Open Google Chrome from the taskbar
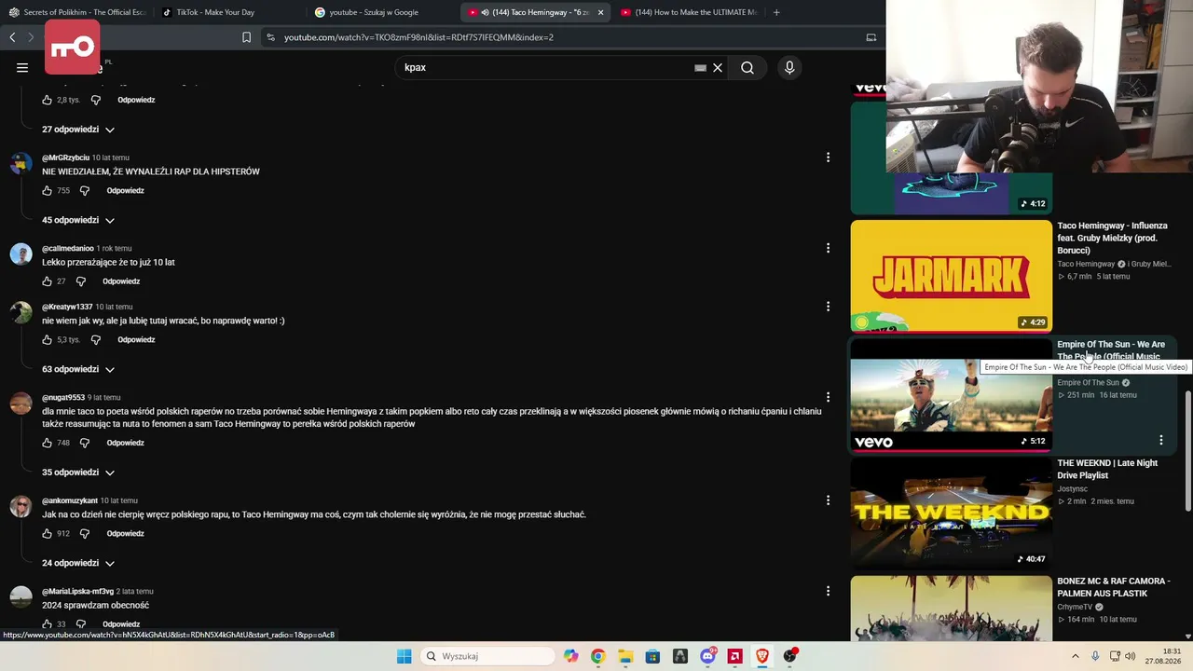 pos(597,656)
